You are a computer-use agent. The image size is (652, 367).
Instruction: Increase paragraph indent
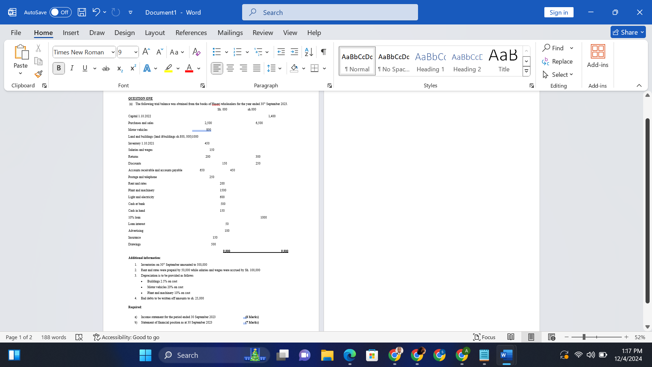pos(294,52)
